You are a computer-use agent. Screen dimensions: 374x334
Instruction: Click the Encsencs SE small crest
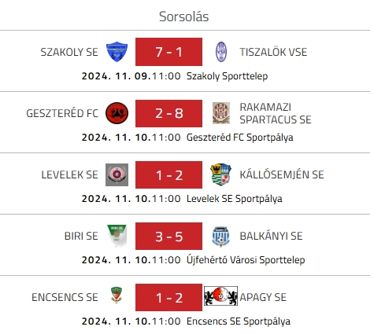coord(117,295)
